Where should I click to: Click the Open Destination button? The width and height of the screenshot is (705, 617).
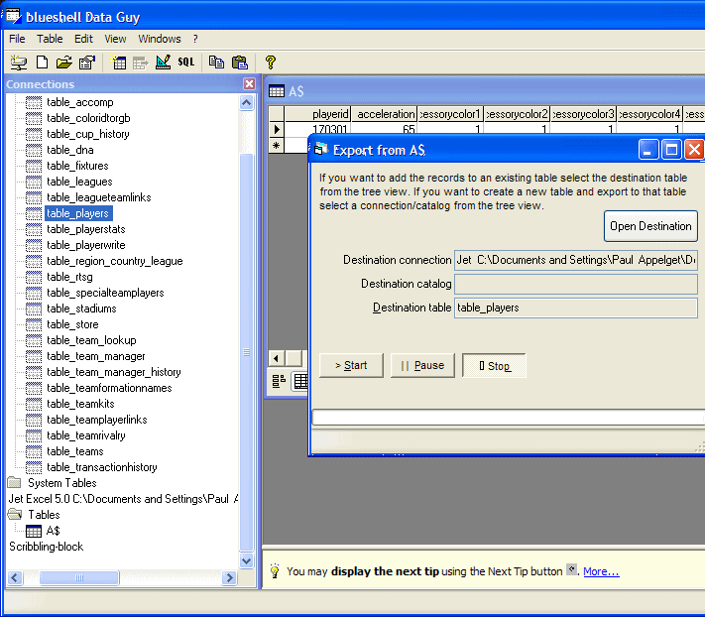(x=650, y=226)
